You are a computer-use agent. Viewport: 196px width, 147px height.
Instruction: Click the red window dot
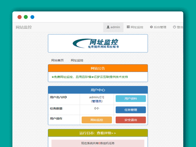pos(20,17)
